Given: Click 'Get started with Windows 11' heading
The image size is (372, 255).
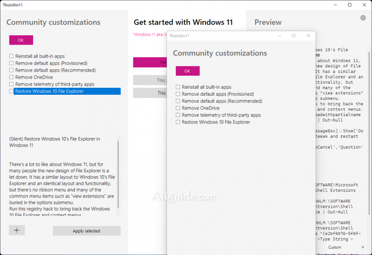Looking at the screenshot, I should [183, 22].
